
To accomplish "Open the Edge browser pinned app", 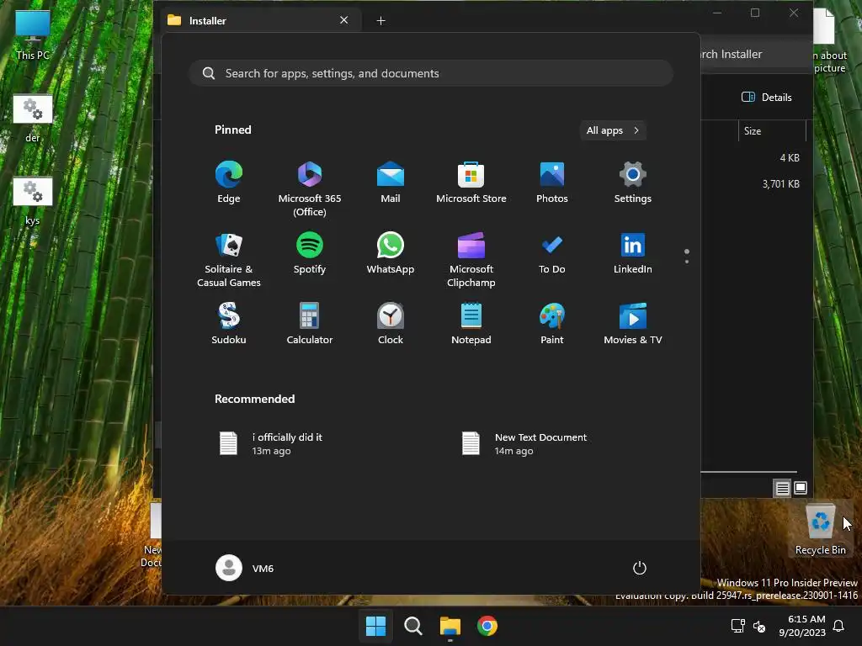I will pos(229,182).
